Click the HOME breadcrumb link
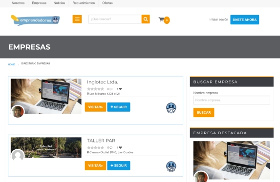Viewport: 280px width, 182px height. click(12, 64)
